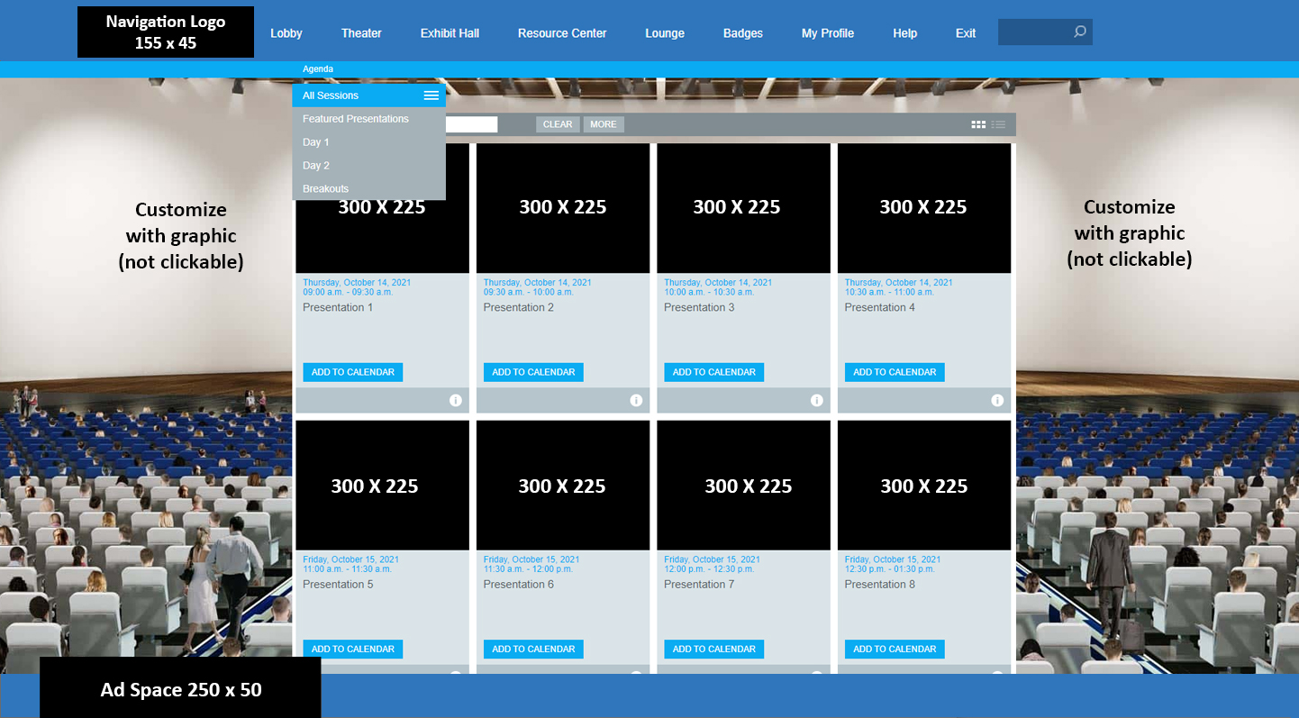Open the Presentation 5 thumbnail image
This screenshot has height=718, width=1299.
382,485
